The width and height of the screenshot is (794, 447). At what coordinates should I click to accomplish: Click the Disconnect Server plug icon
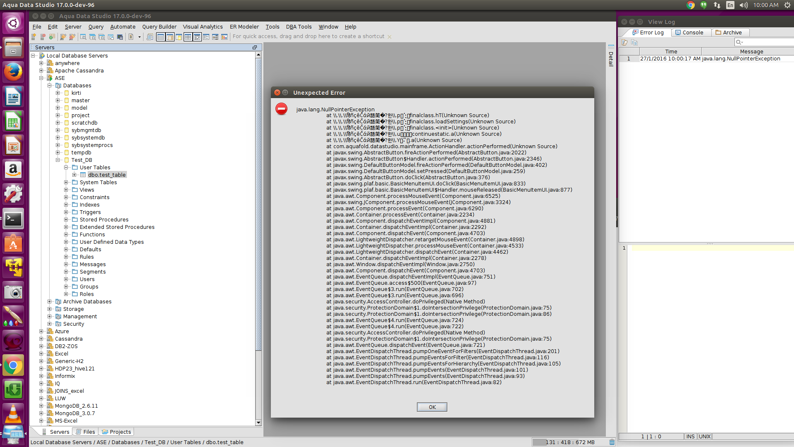click(72, 37)
